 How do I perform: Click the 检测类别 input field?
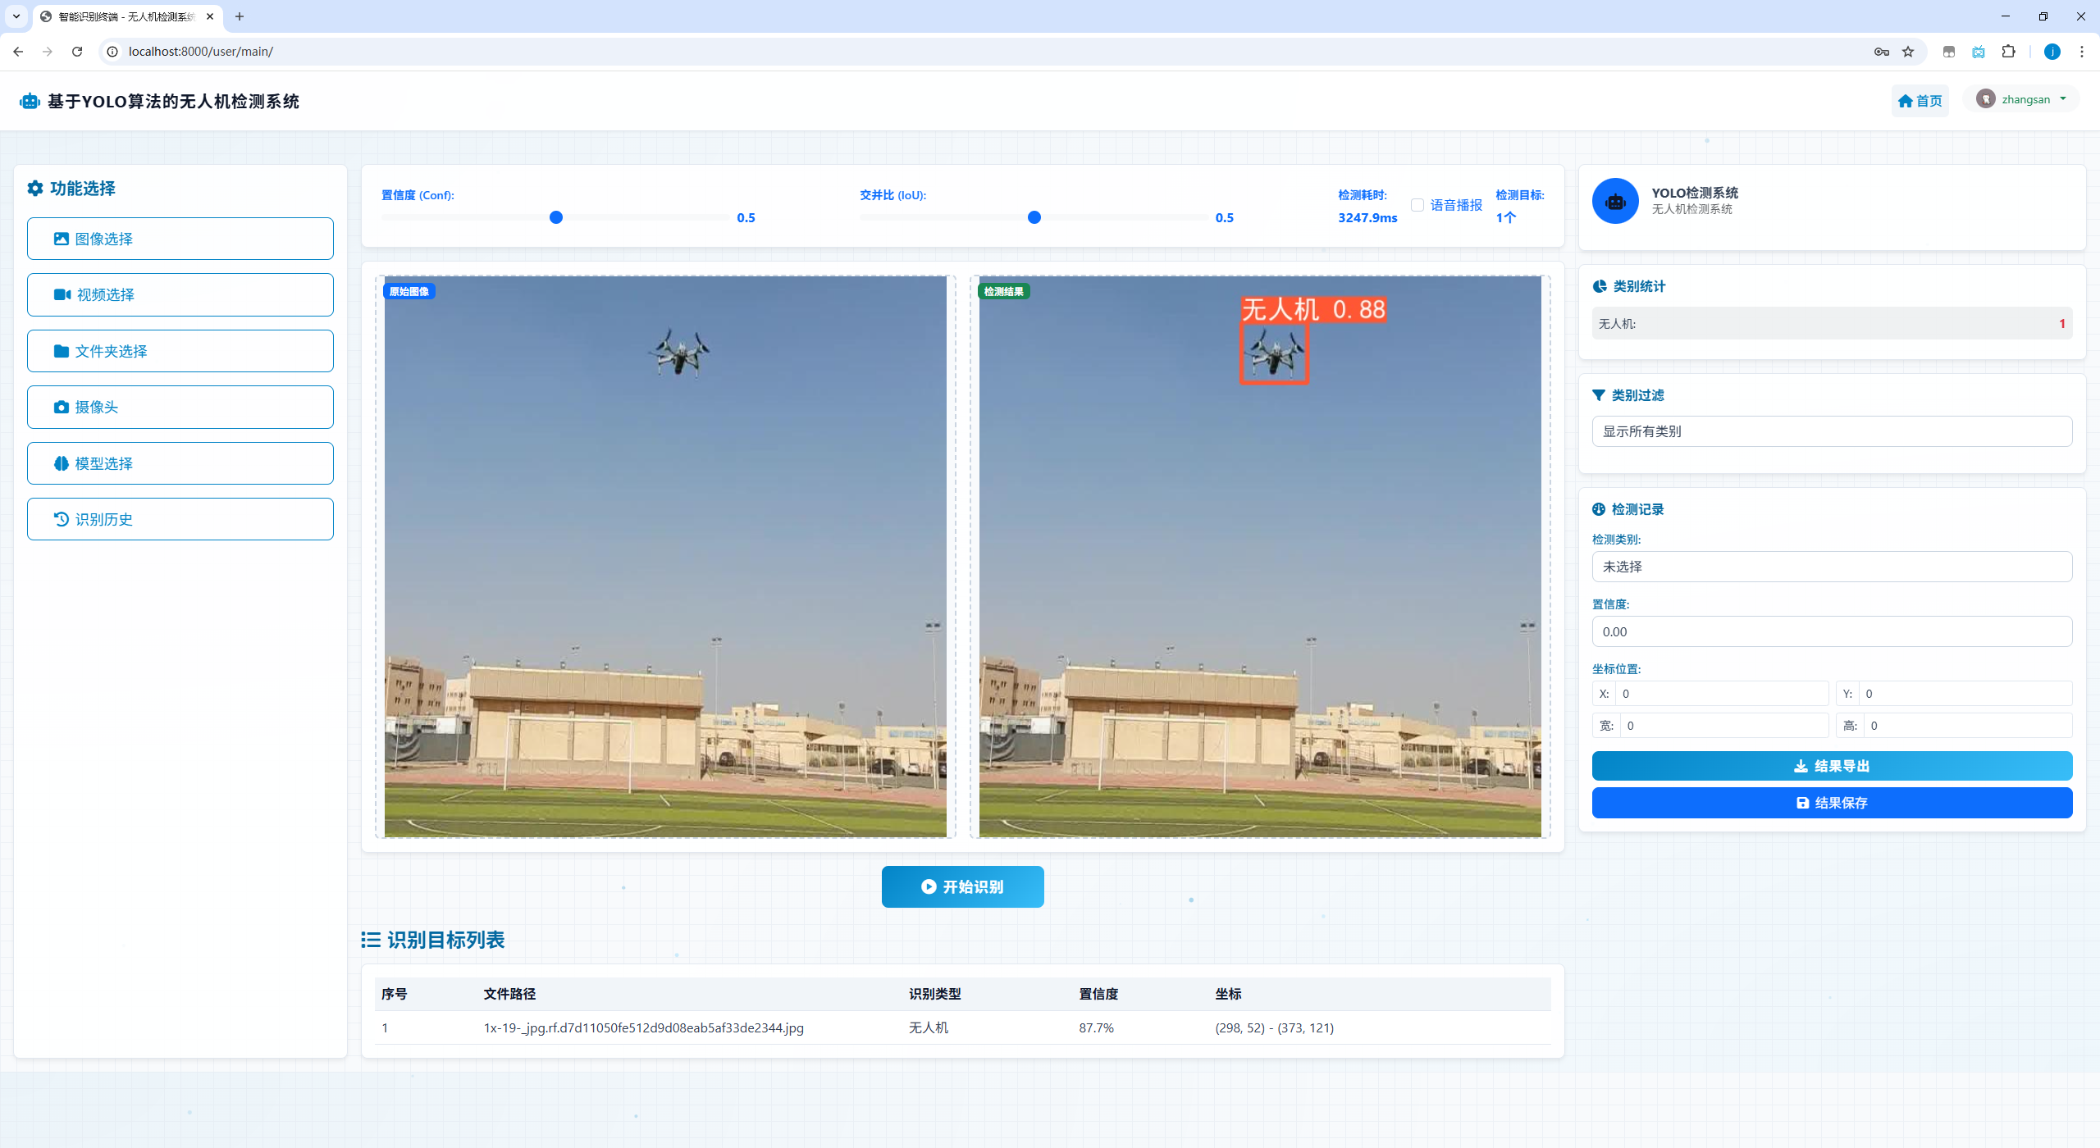pos(1831,567)
